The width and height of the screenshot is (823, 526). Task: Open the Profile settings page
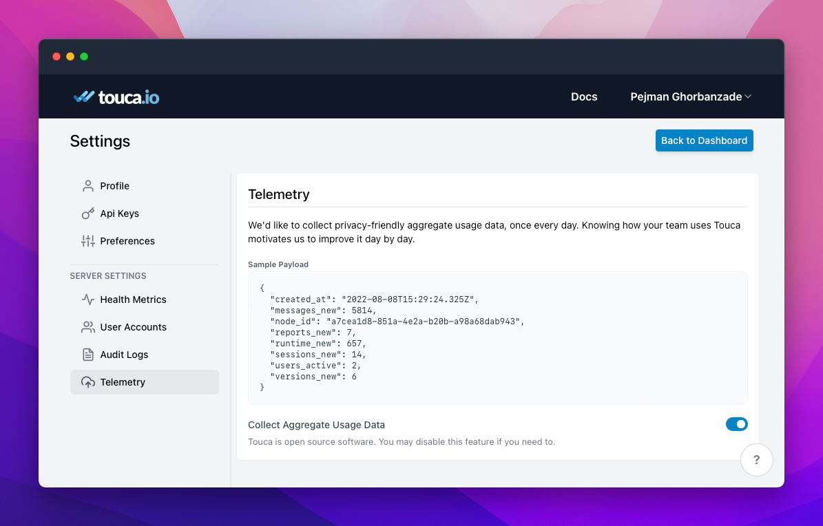click(145, 186)
